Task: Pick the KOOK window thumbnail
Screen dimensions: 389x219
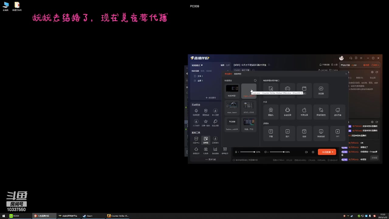Action: [249, 107]
